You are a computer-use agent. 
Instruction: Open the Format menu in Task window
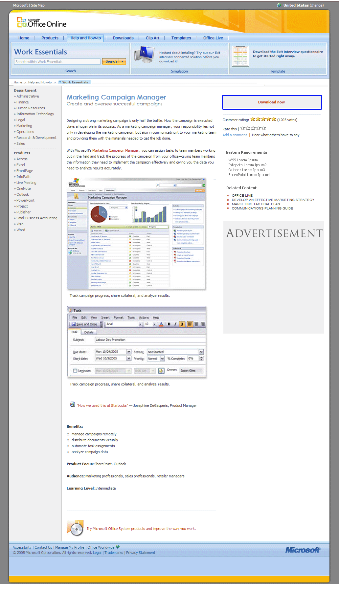(x=119, y=317)
